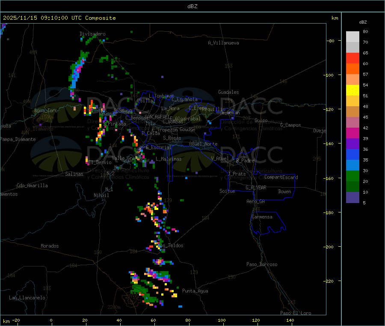Click the N_1 map label
Viewport: 385px width, 326px height.
pyautogui.click(x=109, y=189)
